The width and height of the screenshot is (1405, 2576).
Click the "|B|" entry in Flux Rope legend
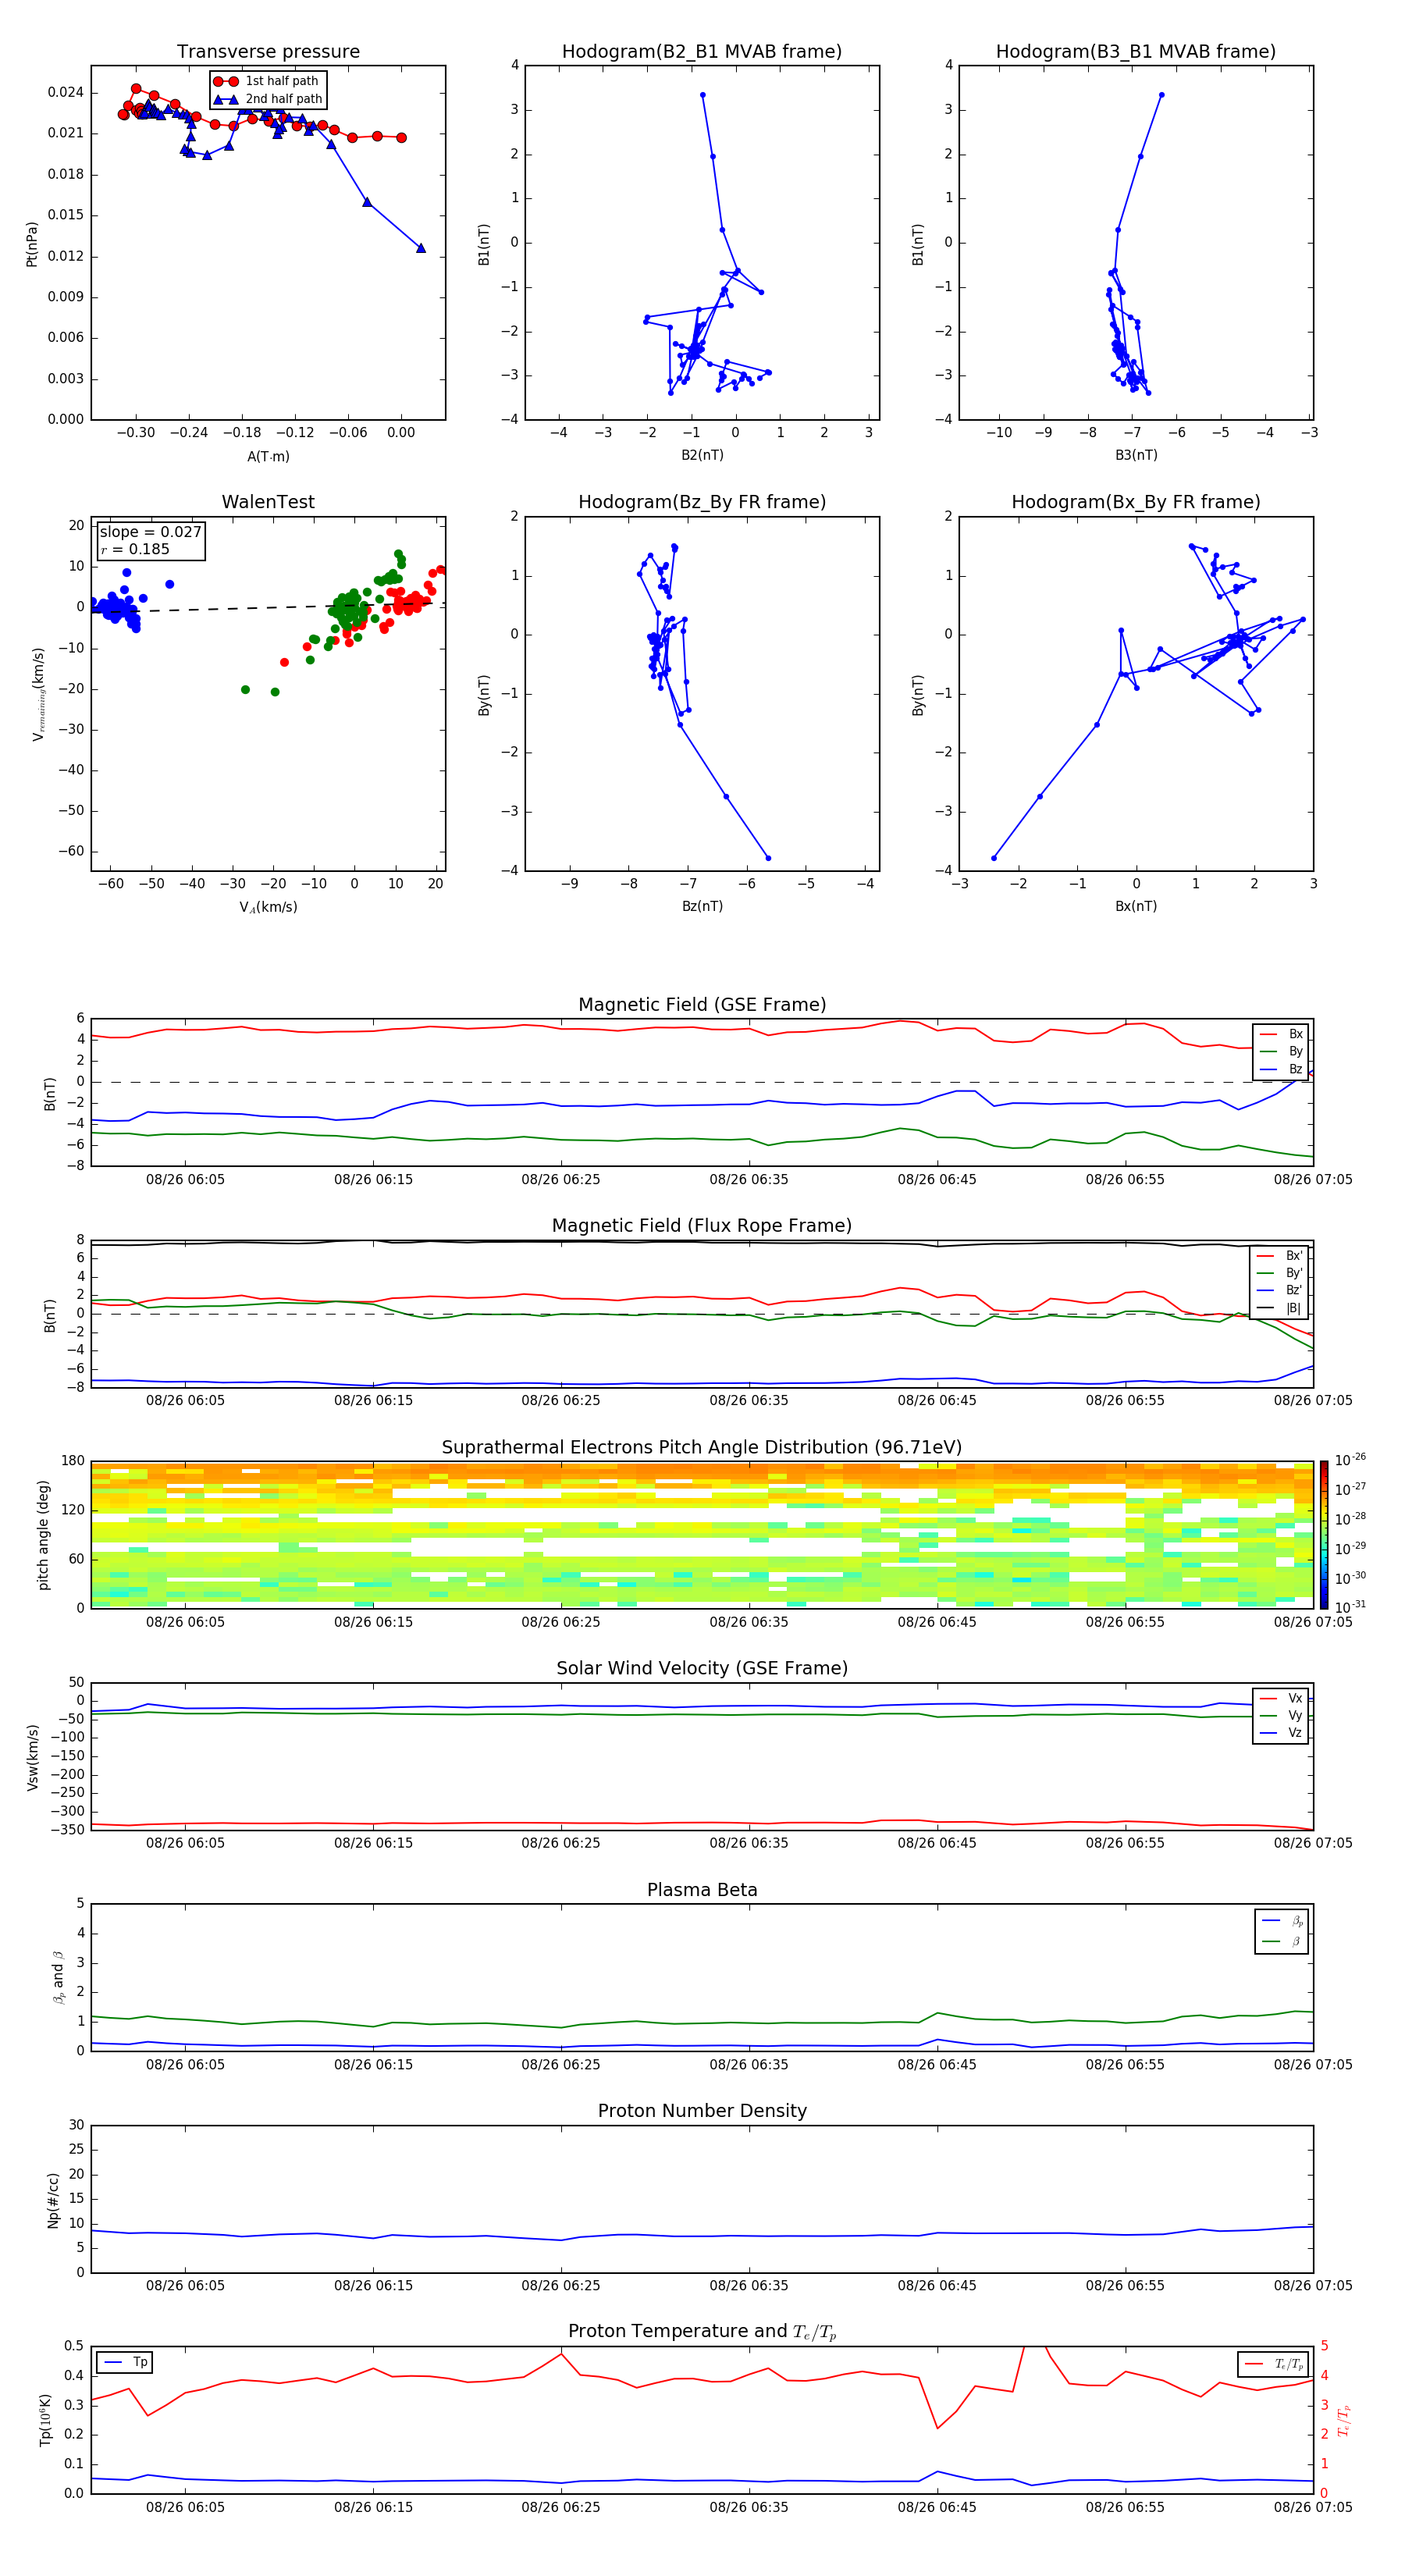pos(1280,1308)
